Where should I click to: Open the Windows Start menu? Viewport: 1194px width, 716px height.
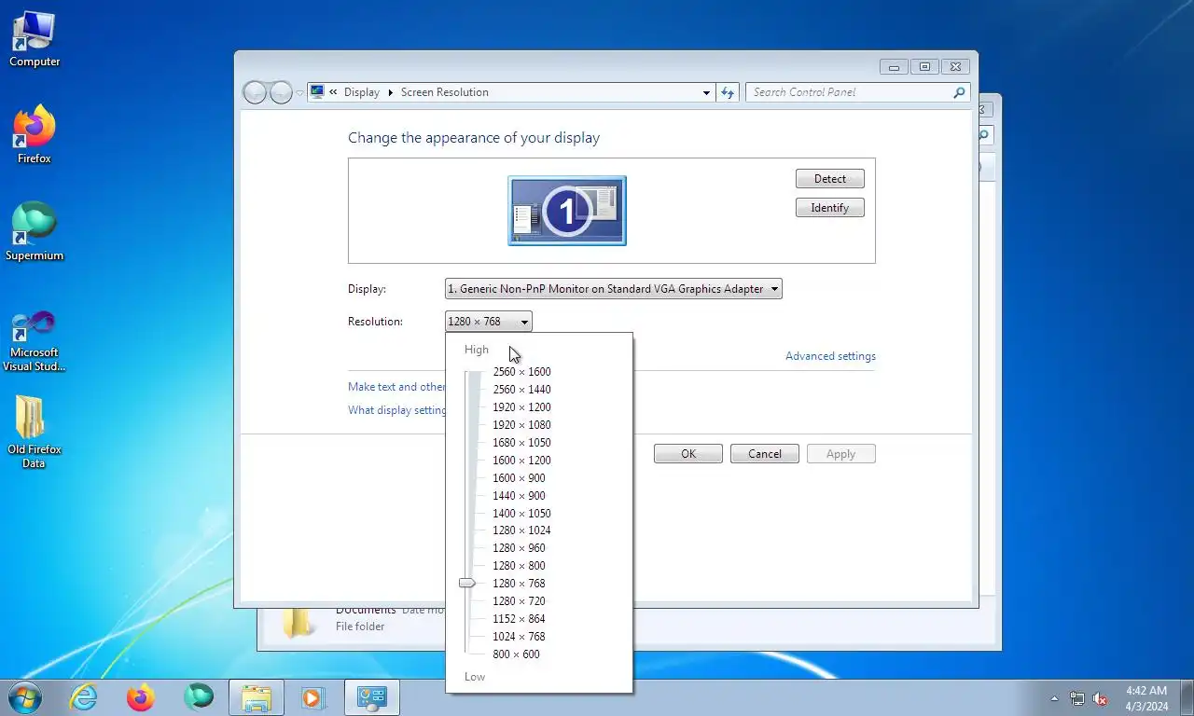24,697
